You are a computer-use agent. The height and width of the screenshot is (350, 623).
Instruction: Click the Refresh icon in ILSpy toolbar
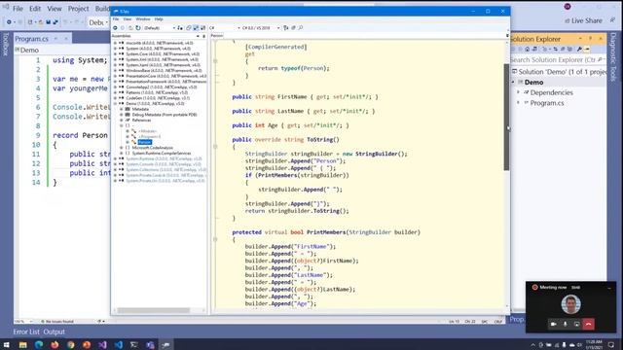(138, 28)
